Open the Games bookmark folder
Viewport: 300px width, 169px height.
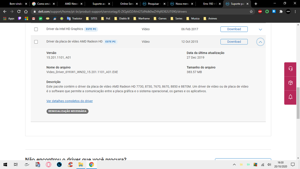(x=160, y=19)
